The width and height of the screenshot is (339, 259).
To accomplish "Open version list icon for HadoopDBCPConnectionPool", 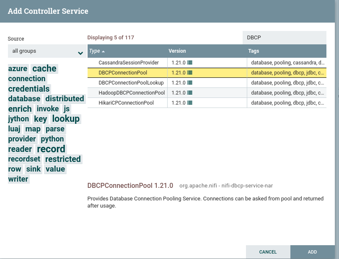I will point(189,93).
